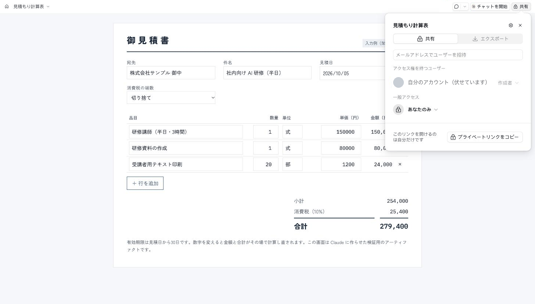
Task: Click the 御見積書 heading
Action: (148, 40)
